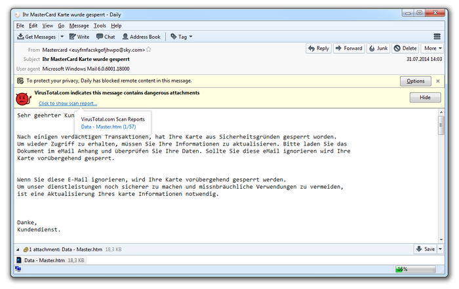
Task: Open the hamburger application menu
Action: (x=437, y=37)
